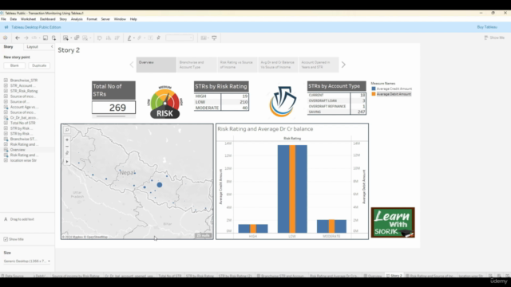Go to previous story point arrow
The image size is (511, 287).
132,65
